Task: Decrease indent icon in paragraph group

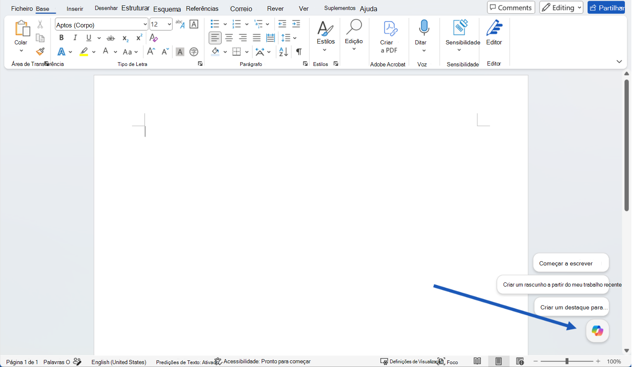Action: [x=282, y=24]
